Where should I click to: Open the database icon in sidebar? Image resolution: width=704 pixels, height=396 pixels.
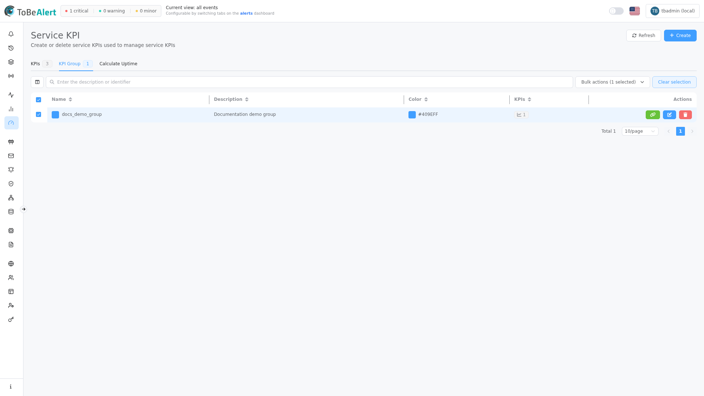[11, 212]
